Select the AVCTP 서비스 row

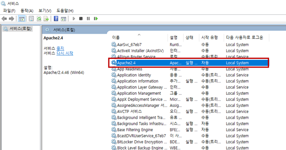point(190,112)
